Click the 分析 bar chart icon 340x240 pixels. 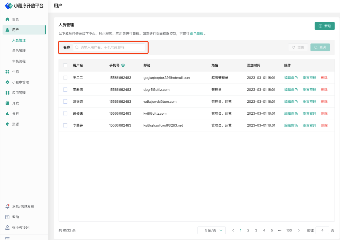click(7, 114)
